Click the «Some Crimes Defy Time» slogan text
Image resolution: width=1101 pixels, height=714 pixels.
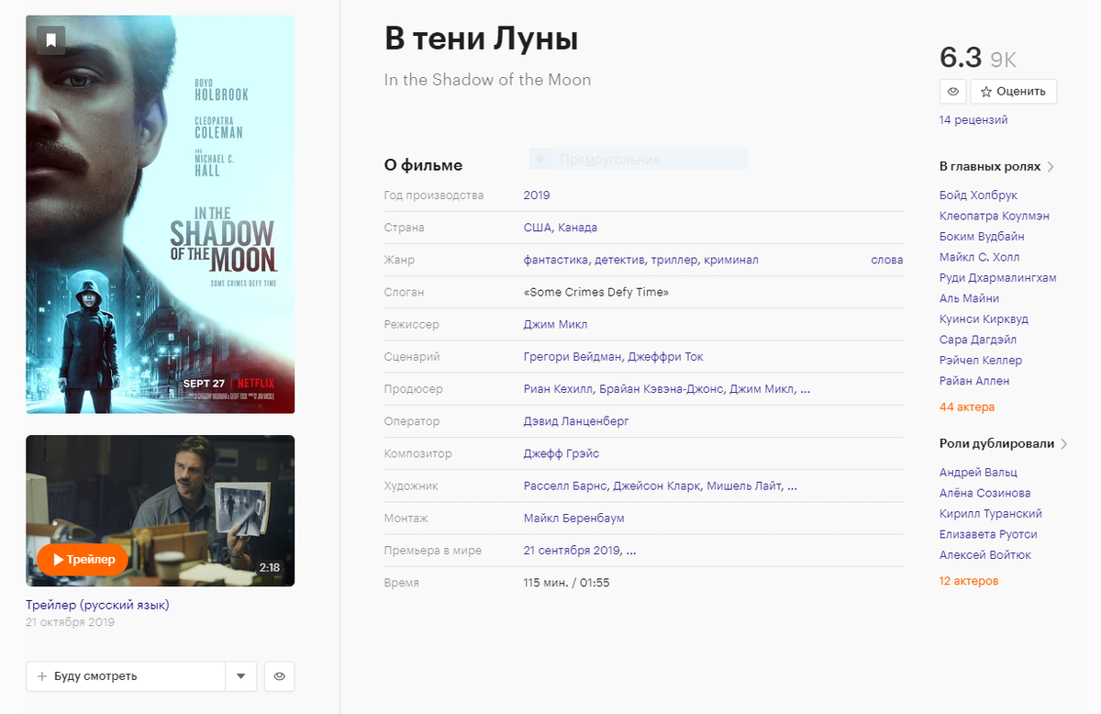(x=596, y=293)
